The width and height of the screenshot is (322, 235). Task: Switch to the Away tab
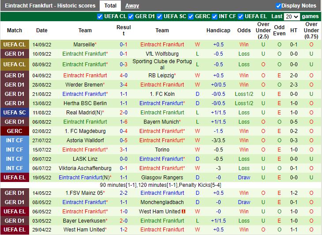pyautogui.click(x=132, y=6)
